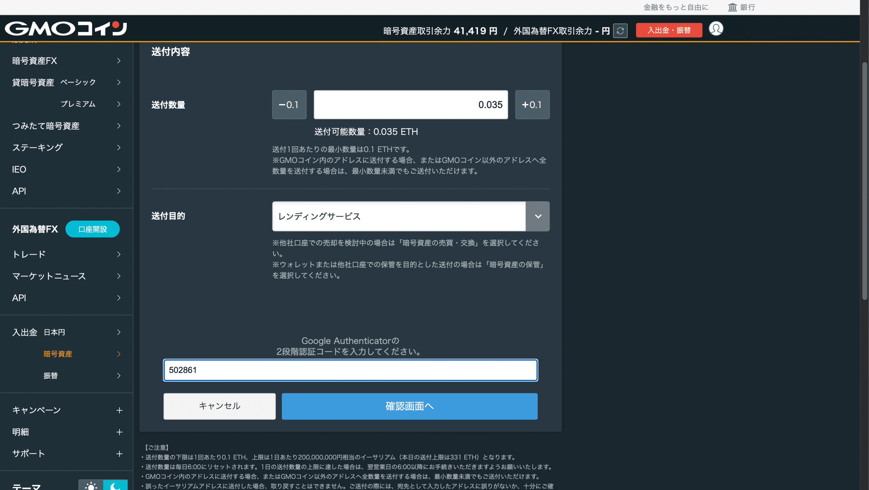Click the GMO Coin logo
Viewport: 869px width, 490px height.
pyautogui.click(x=67, y=29)
